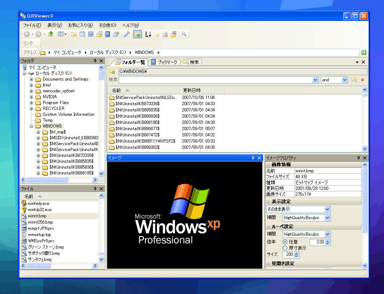This screenshot has height=294, width=384.
Task: Click the magnifying glass toolbar icon
Action: [184, 34]
